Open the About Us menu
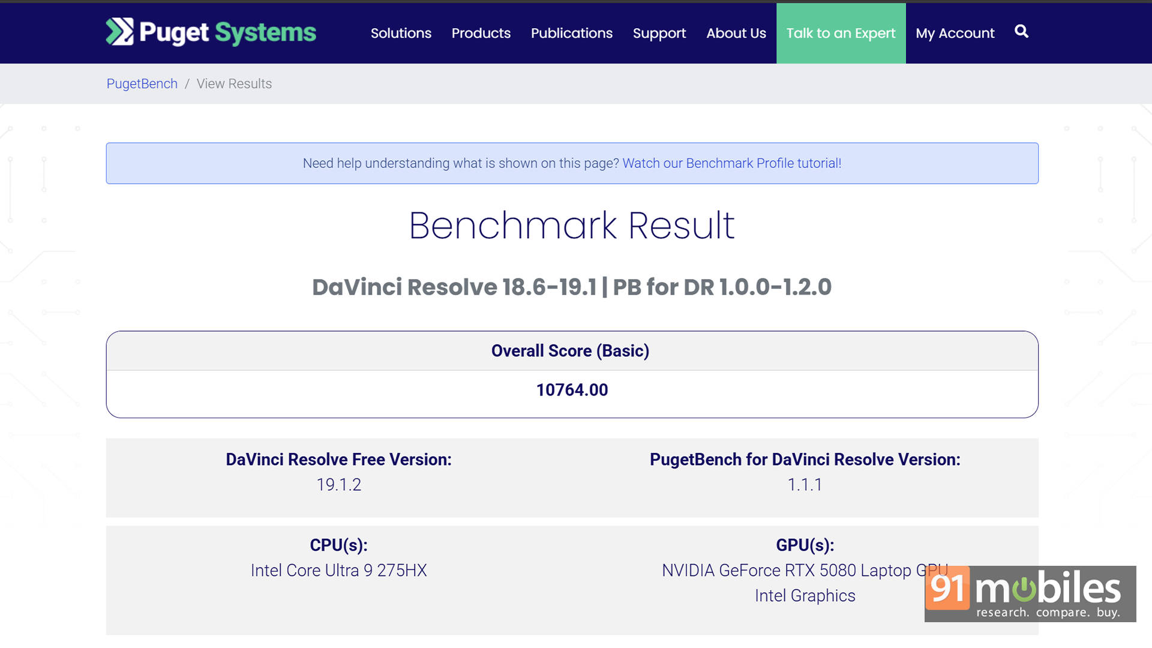Image resolution: width=1152 pixels, height=648 pixels. point(736,33)
